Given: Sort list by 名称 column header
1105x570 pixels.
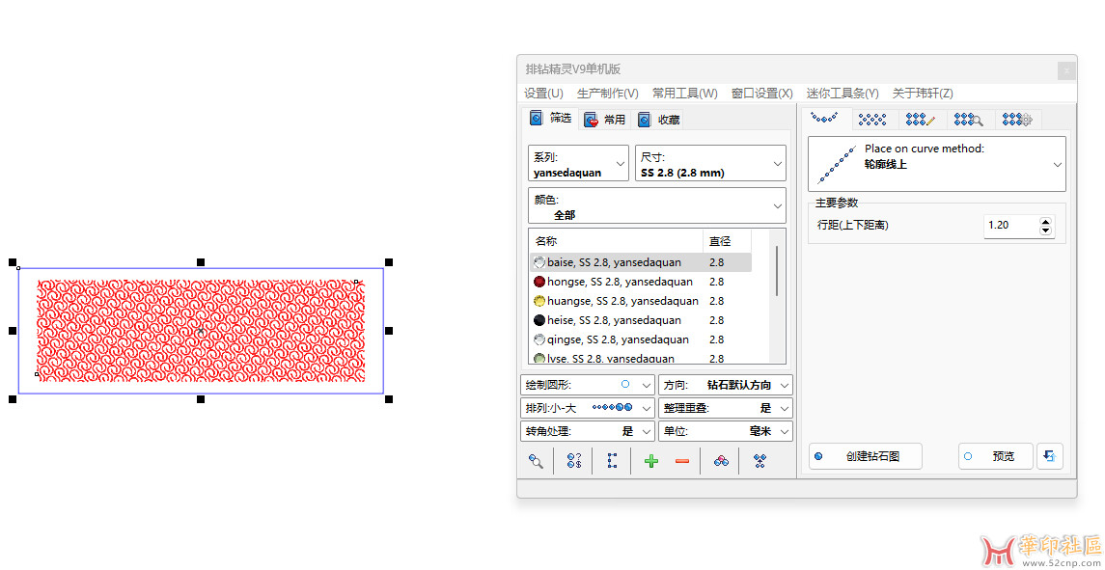Looking at the screenshot, I should tap(616, 241).
